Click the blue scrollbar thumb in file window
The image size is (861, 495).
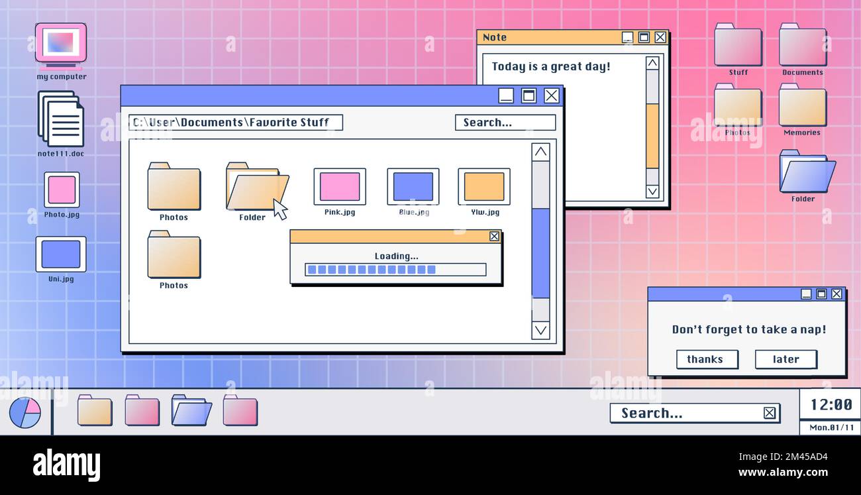541,253
